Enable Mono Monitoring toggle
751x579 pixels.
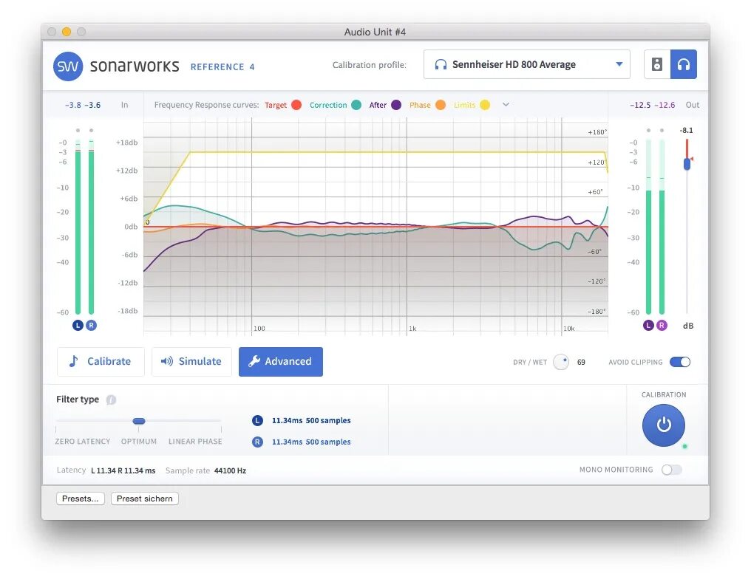point(671,470)
